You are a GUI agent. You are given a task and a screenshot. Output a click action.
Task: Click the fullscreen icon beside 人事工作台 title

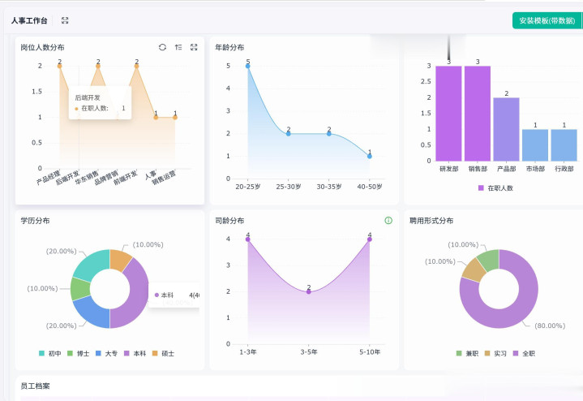65,20
